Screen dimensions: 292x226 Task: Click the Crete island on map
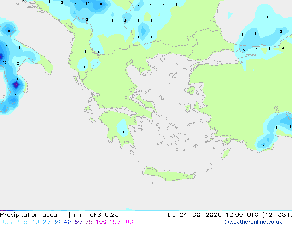tap(169, 173)
